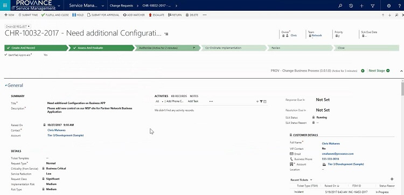Expand chevron after Change Requests breadcrumb
Viewport: 404px width, 195px height.
[x=137, y=6]
